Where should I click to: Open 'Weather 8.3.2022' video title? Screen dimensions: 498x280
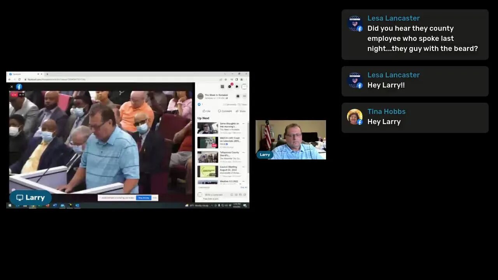229,181
